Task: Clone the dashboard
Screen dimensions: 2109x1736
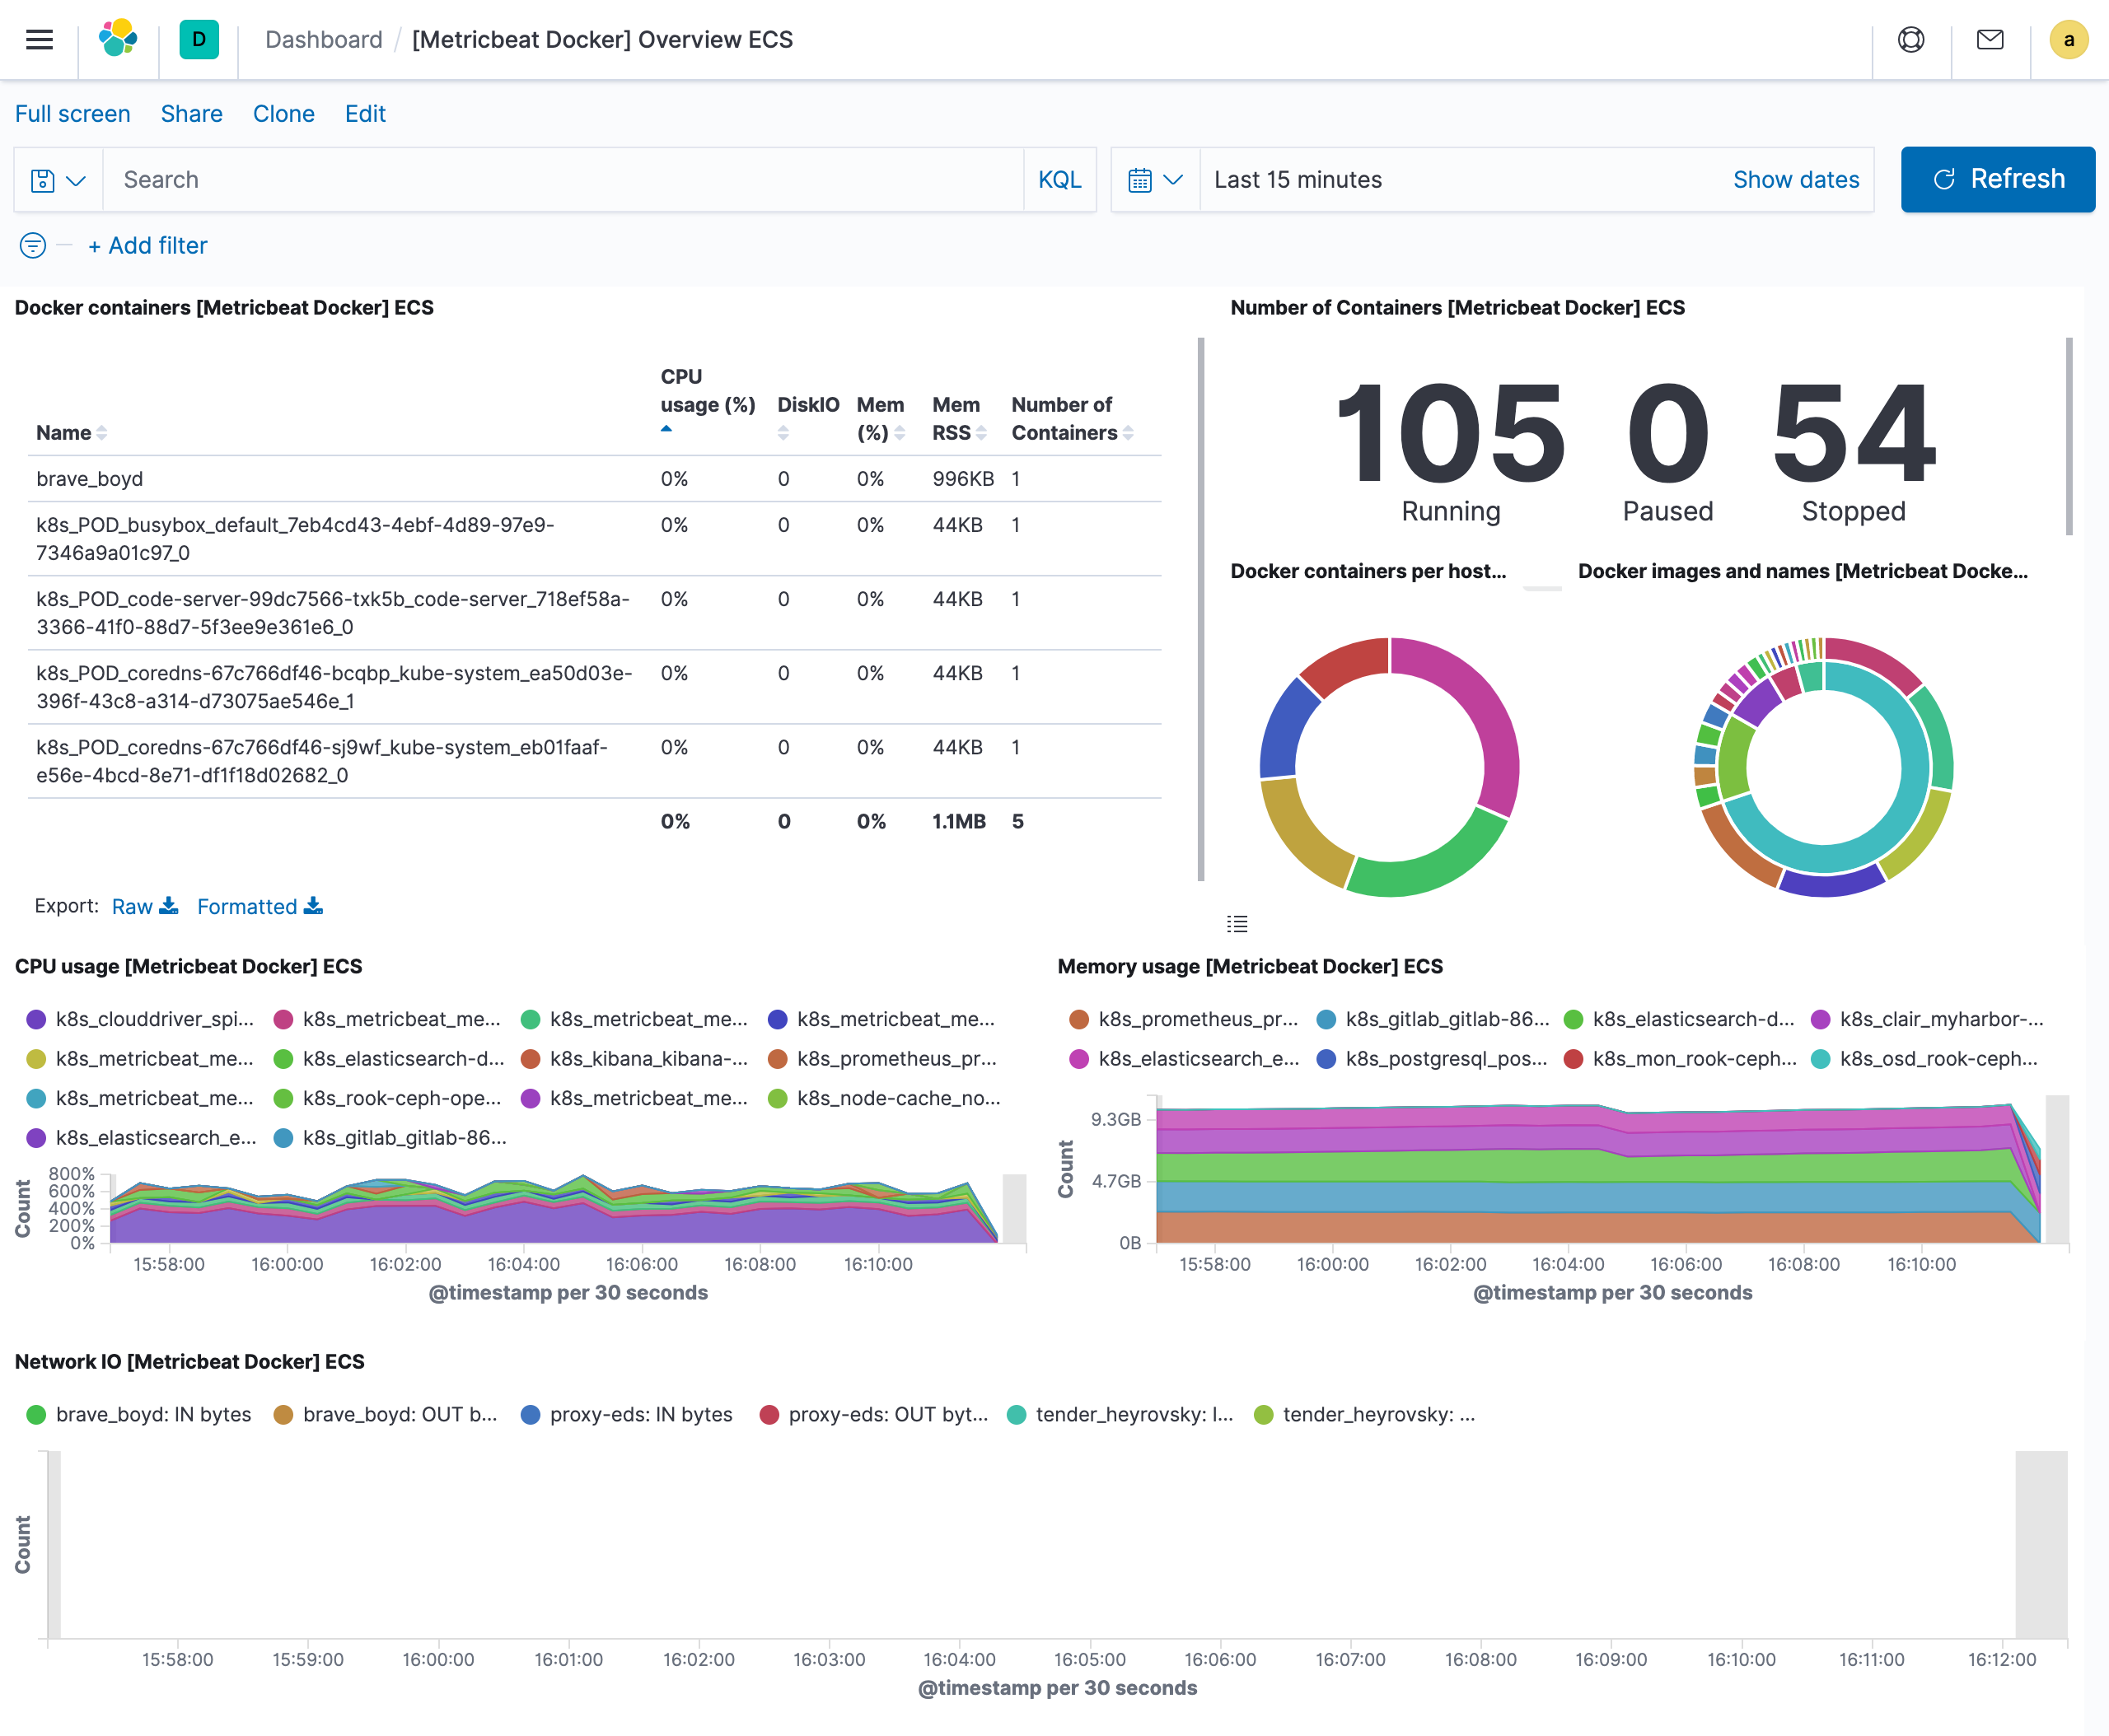Action: click(283, 114)
